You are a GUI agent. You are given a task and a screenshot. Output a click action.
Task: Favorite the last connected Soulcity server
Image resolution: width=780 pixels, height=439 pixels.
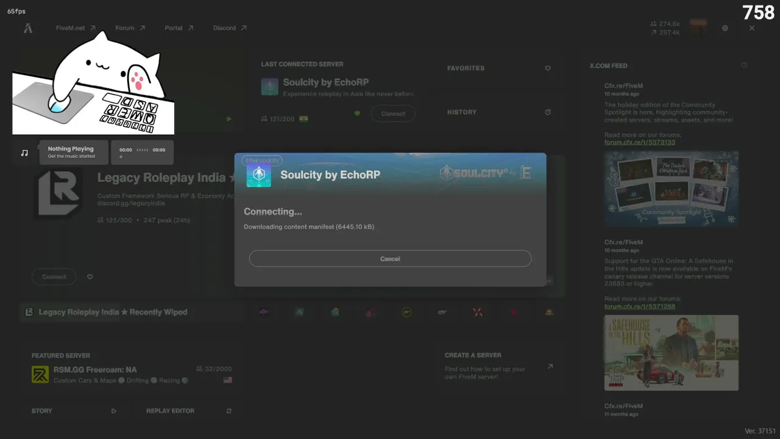[x=357, y=113]
